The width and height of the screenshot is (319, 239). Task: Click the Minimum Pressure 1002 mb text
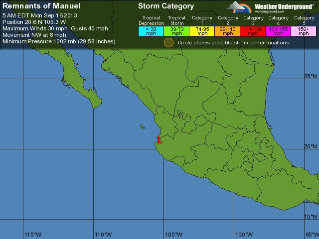[x=59, y=41]
